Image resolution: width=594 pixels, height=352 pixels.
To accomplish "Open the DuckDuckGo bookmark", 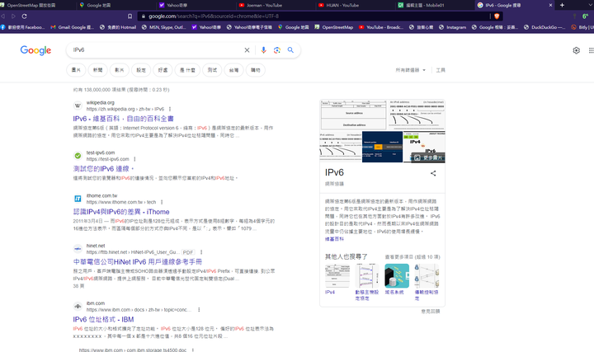I will pos(544,27).
